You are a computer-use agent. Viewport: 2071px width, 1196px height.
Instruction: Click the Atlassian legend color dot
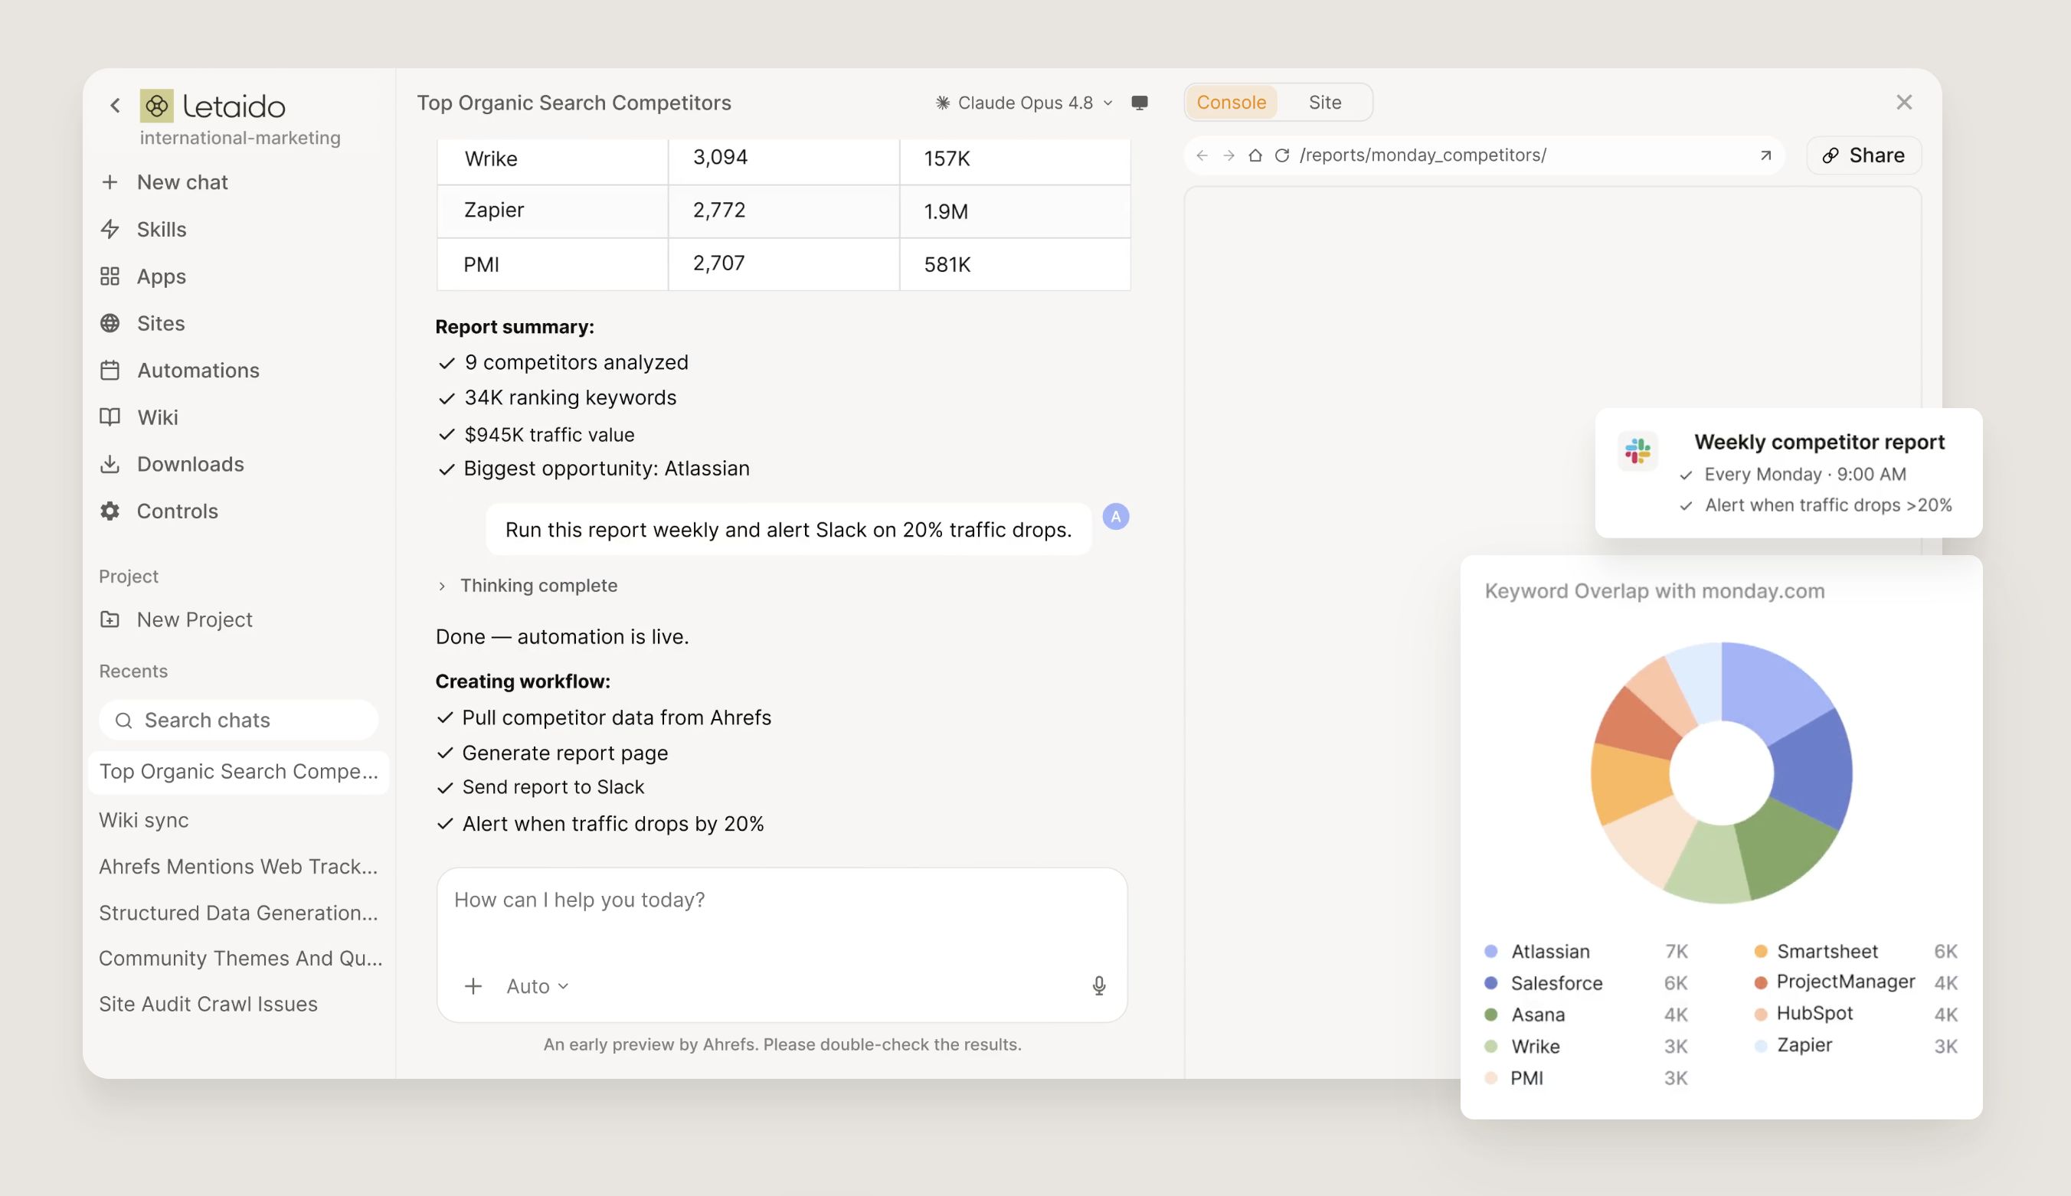1490,951
